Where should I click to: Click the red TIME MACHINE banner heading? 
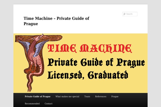89,48
